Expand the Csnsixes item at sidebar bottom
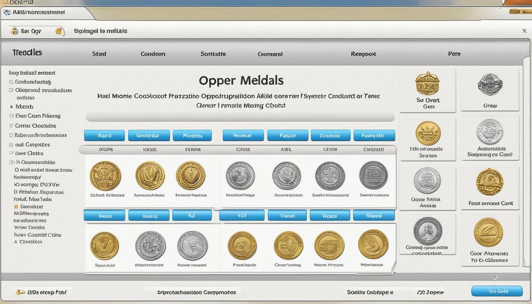The image size is (532, 304). (x=15, y=241)
